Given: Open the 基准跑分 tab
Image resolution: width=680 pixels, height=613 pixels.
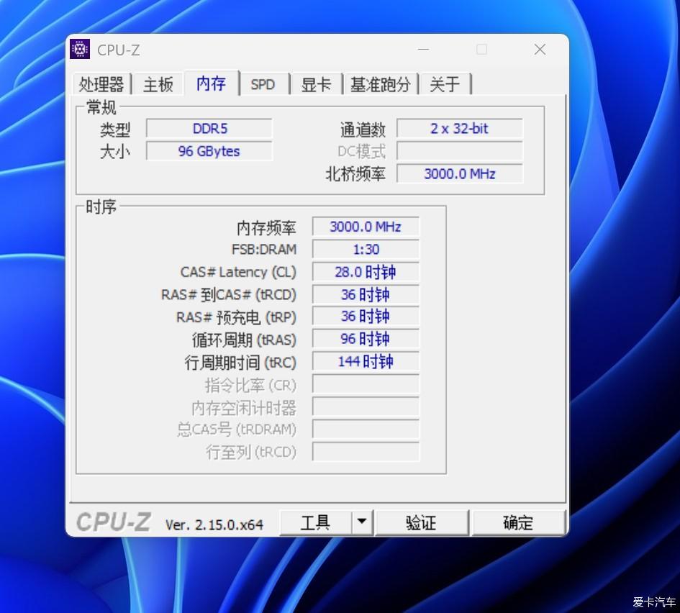Looking at the screenshot, I should tap(381, 83).
